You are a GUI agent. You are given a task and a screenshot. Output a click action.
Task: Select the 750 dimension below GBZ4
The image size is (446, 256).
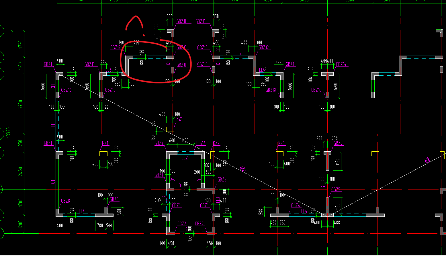283,222
